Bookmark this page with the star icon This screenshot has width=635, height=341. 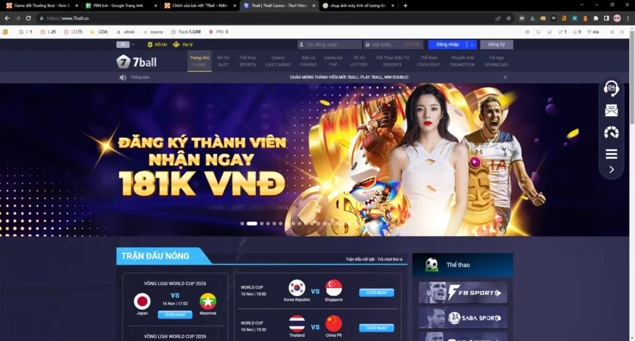(508, 18)
